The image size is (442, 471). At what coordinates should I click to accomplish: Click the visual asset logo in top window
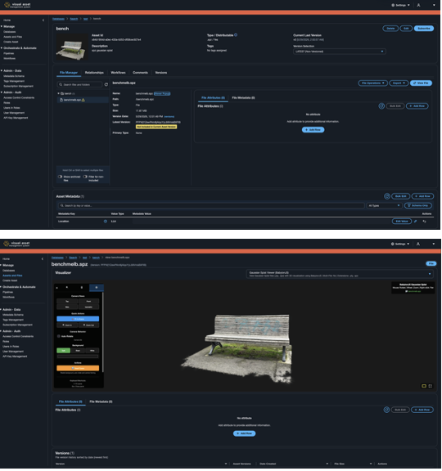(x=17, y=5)
